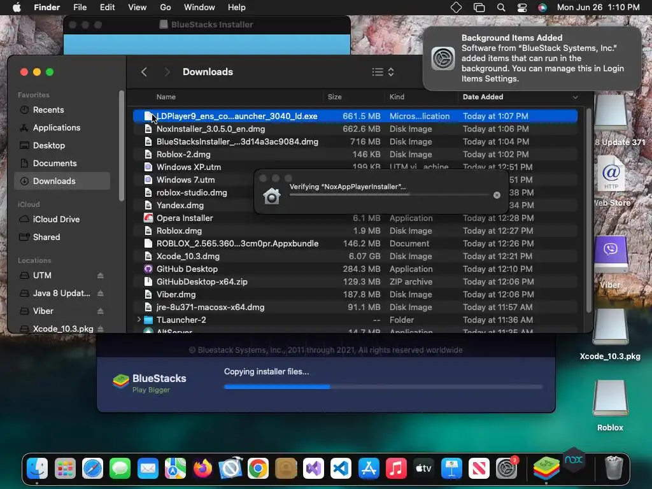Open Finder from the Dock
The image size is (652, 489).
point(37,469)
